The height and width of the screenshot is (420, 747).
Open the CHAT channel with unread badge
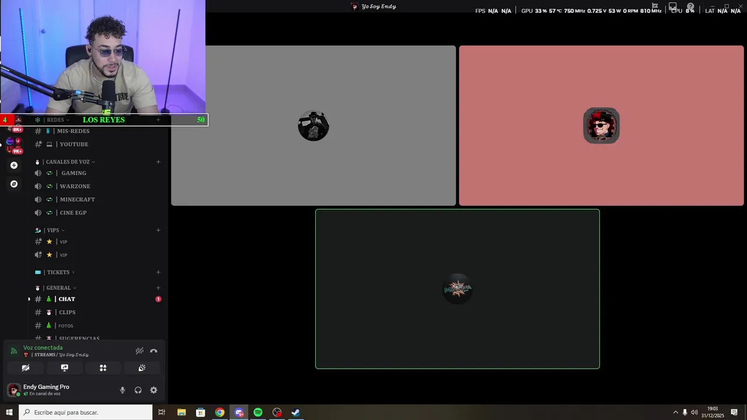click(98, 299)
